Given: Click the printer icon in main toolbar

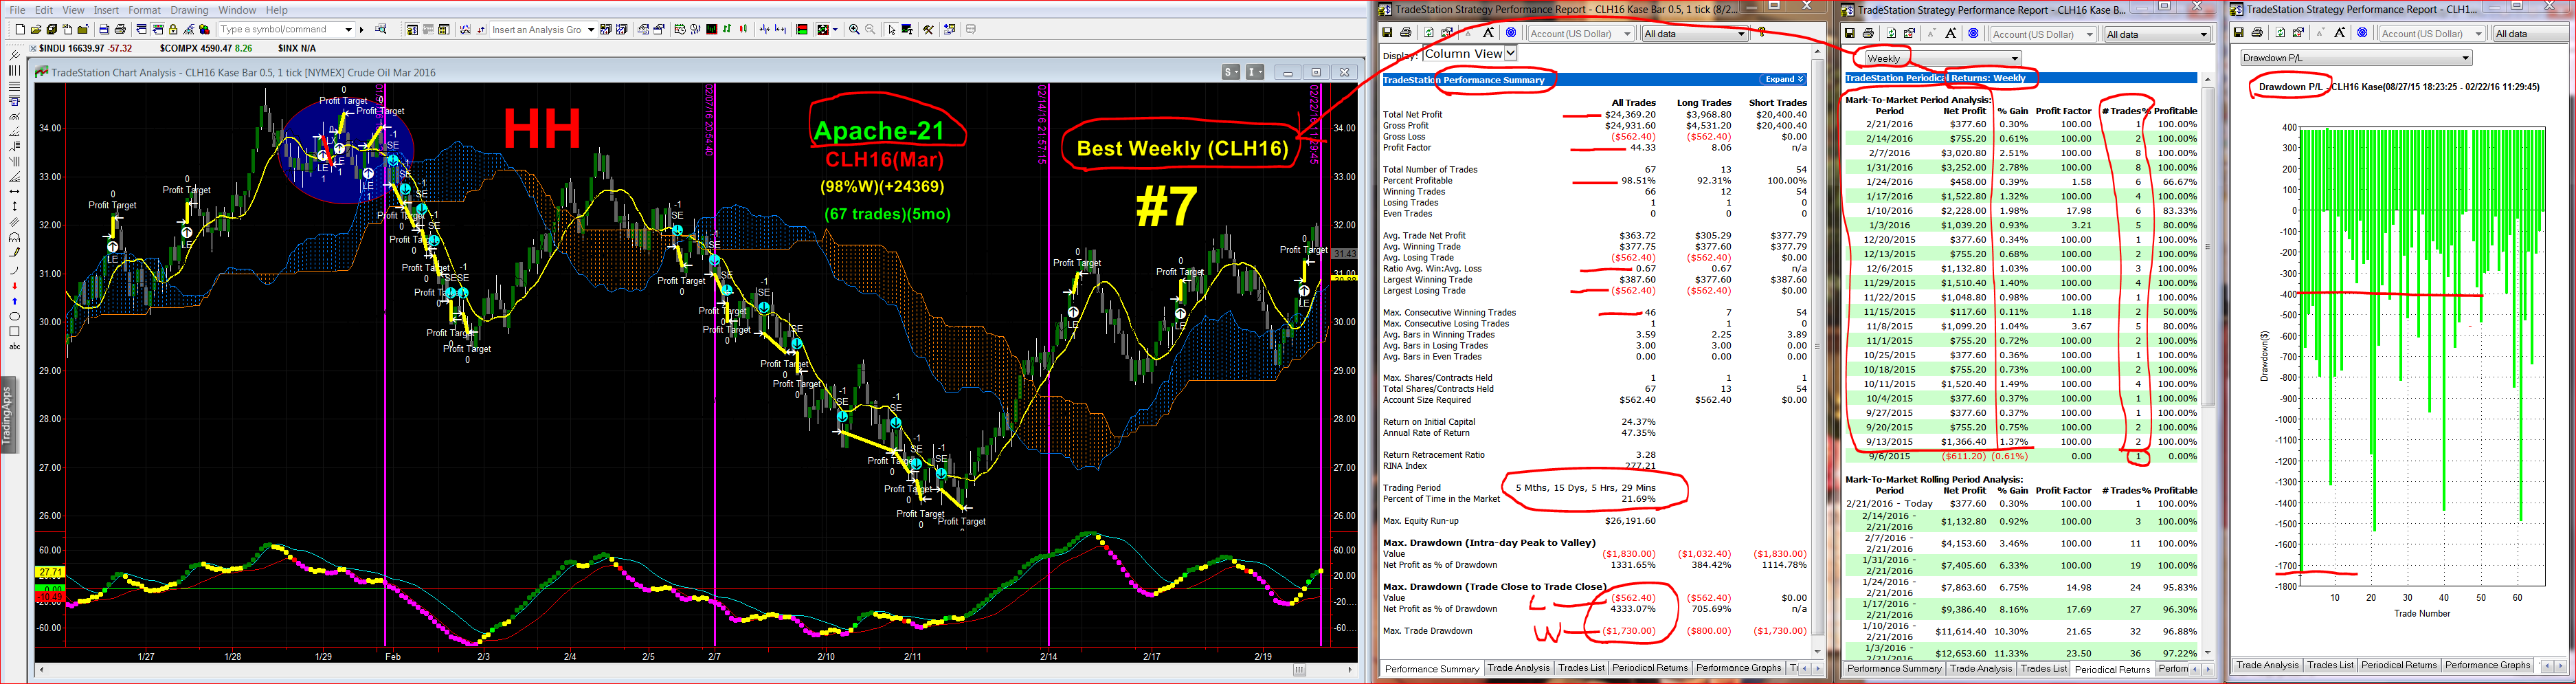Looking at the screenshot, I should 121,29.
